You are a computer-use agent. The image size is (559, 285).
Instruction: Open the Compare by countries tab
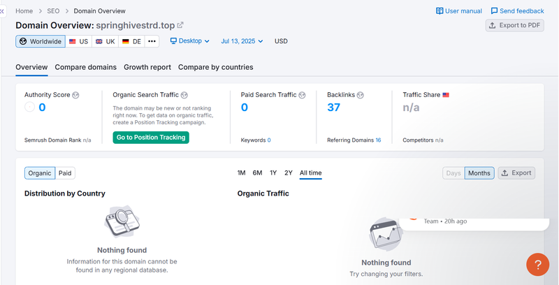point(216,67)
